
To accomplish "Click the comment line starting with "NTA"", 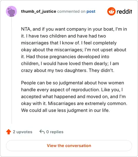I will [74, 29].
